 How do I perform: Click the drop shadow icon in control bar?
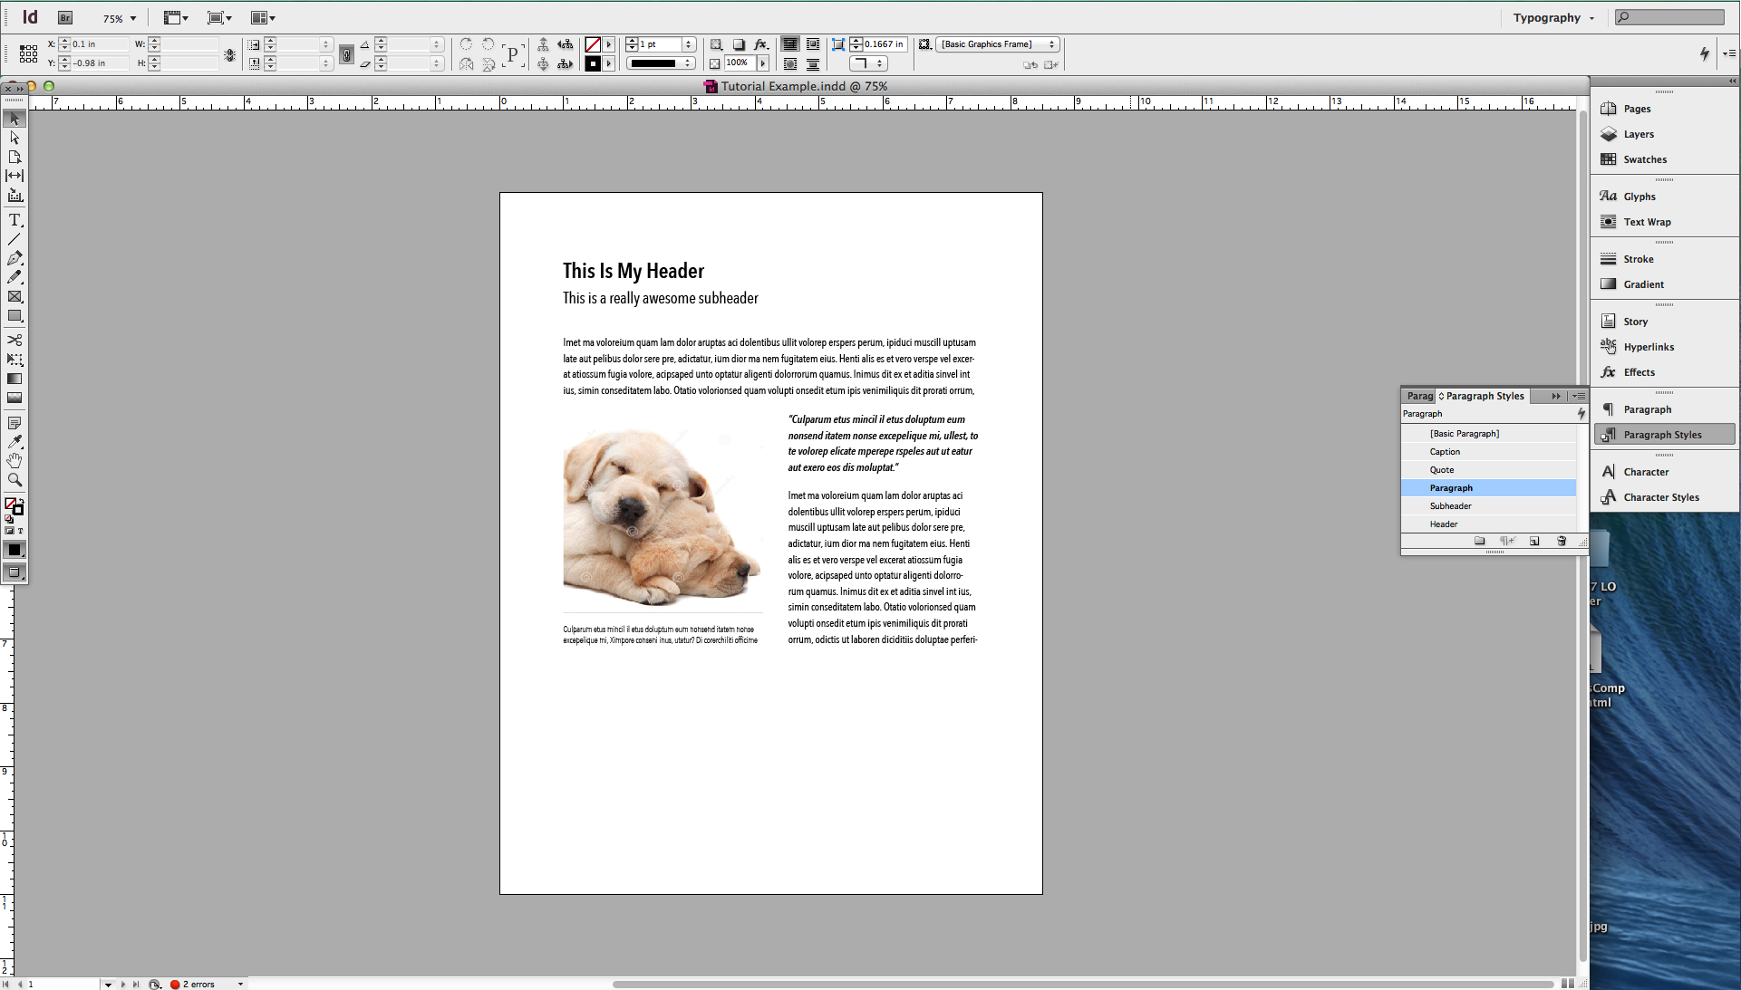739,44
